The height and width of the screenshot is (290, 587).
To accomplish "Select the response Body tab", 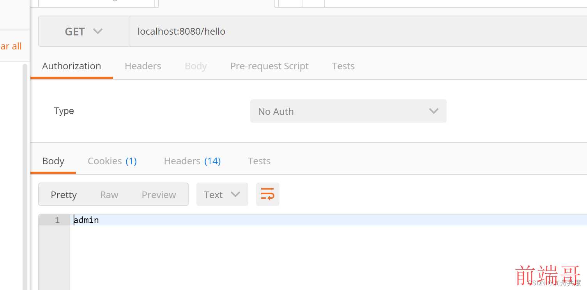I will click(x=53, y=161).
